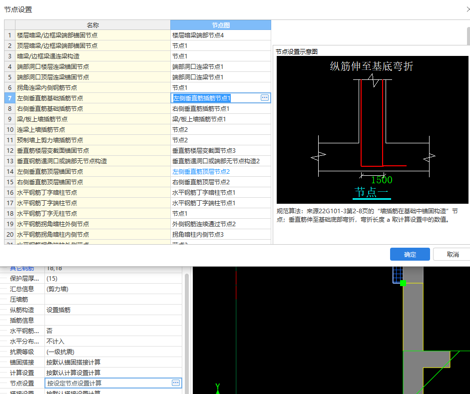Select row 梁/板上墙插筋节点
The image size is (470, 394).
pyautogui.click(x=92, y=119)
